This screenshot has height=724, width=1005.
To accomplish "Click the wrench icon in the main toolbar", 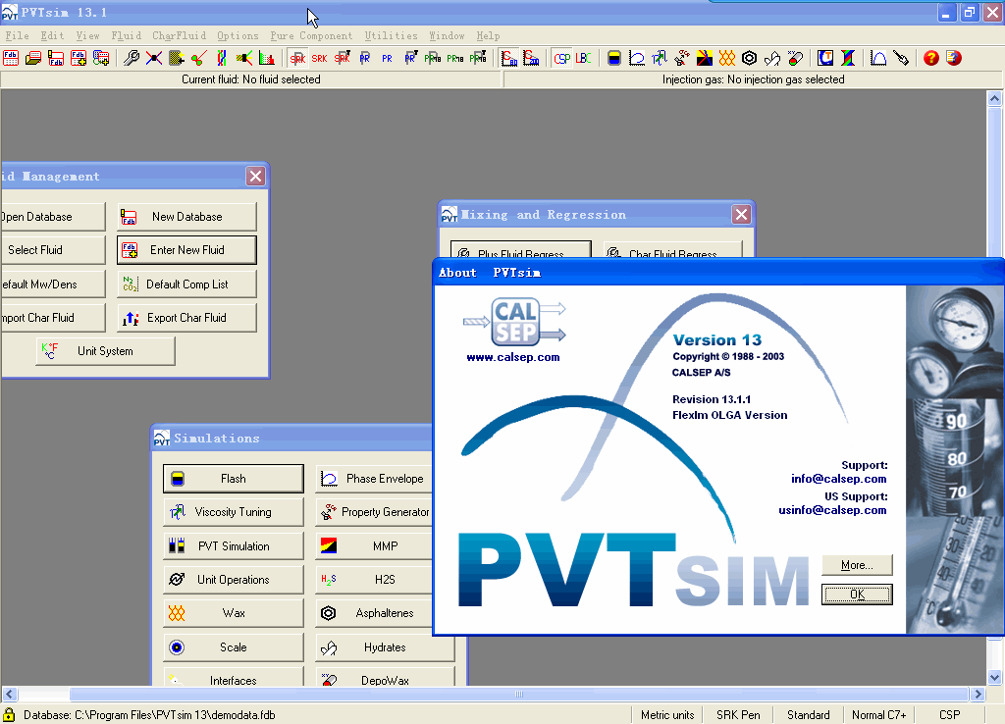I will tap(132, 58).
